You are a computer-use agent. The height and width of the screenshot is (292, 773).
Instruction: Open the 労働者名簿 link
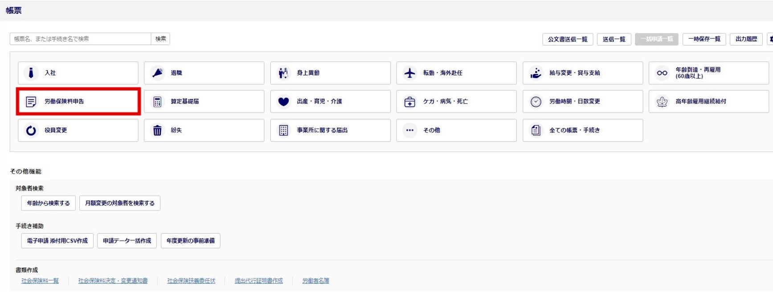point(316,281)
